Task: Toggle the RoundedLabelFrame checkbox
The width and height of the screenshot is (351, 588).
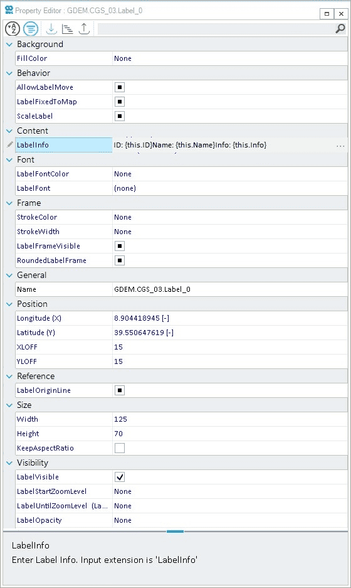Action: click(x=120, y=260)
